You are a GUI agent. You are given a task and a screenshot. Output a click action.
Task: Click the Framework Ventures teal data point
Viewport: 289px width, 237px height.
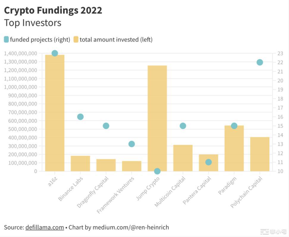point(132,144)
